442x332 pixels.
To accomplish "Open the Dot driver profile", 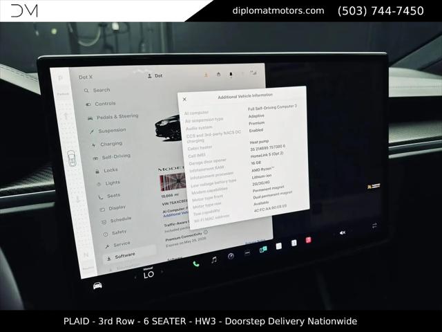I will tap(155, 75).
